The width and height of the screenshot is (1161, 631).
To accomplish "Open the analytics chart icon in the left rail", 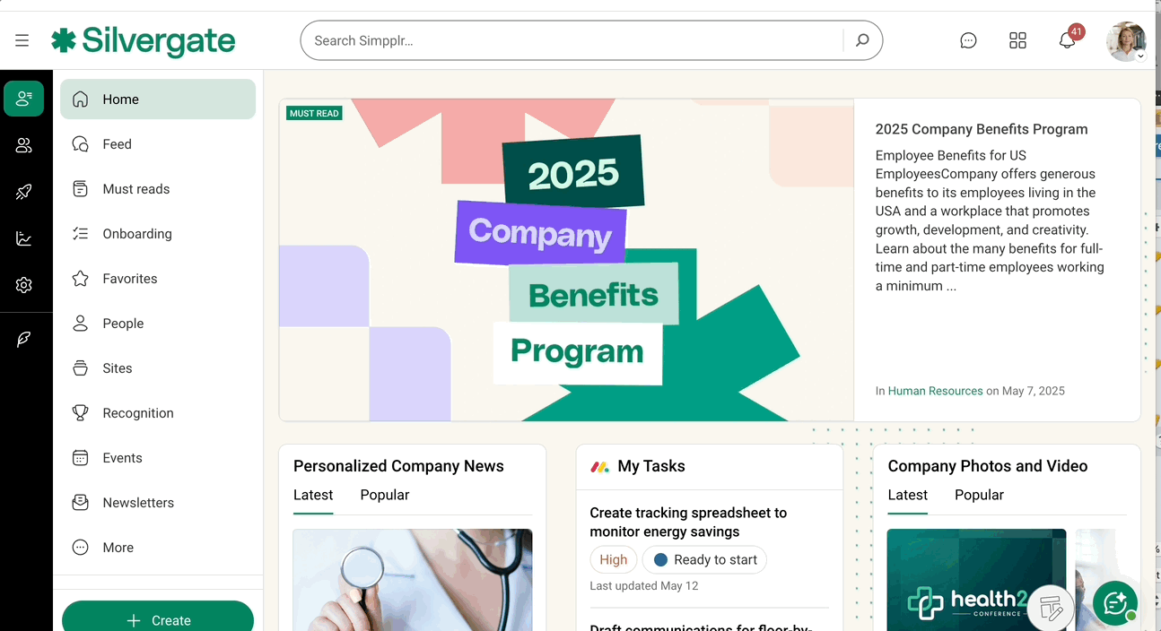I will (x=24, y=238).
